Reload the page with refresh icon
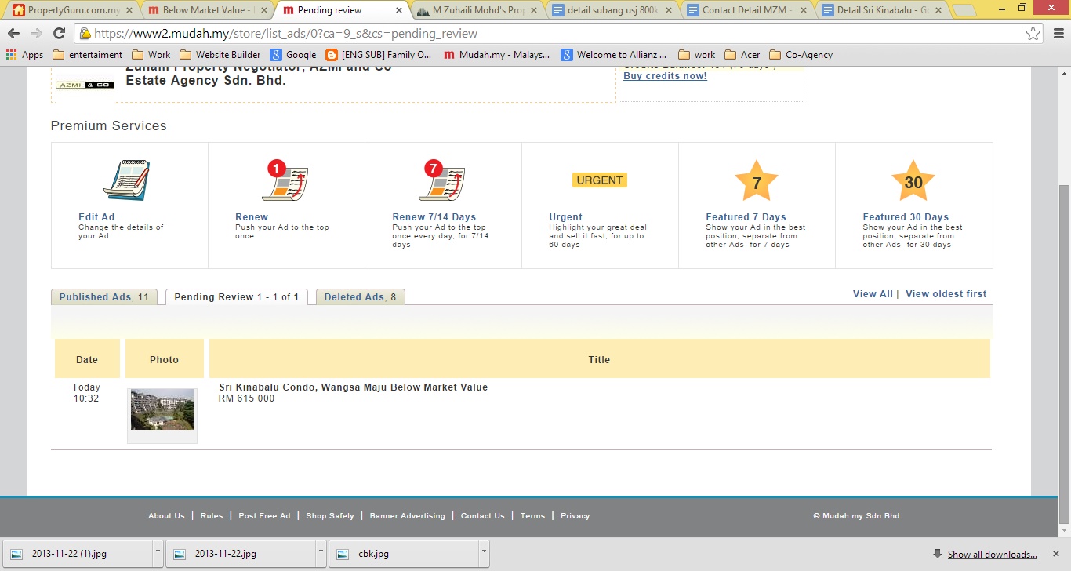1071x571 pixels. (59, 34)
